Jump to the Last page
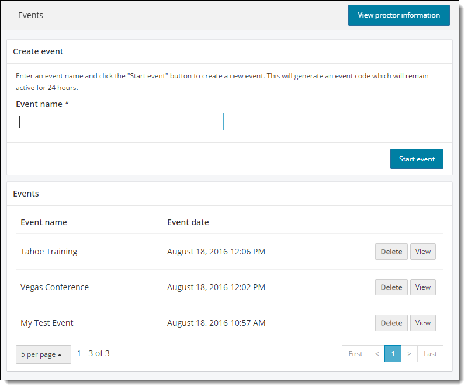468x389 pixels. pyautogui.click(x=430, y=354)
